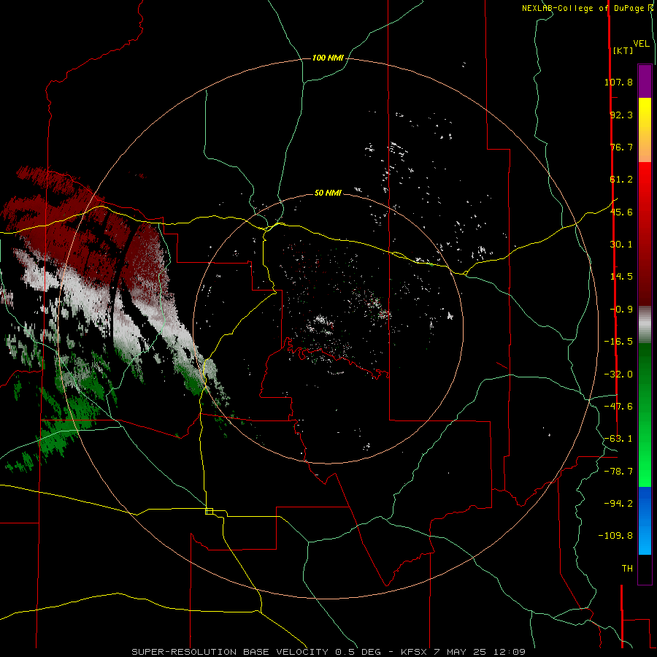Click the -47.6 legend value
Image resolution: width=657 pixels, height=657 pixels.
(618, 407)
